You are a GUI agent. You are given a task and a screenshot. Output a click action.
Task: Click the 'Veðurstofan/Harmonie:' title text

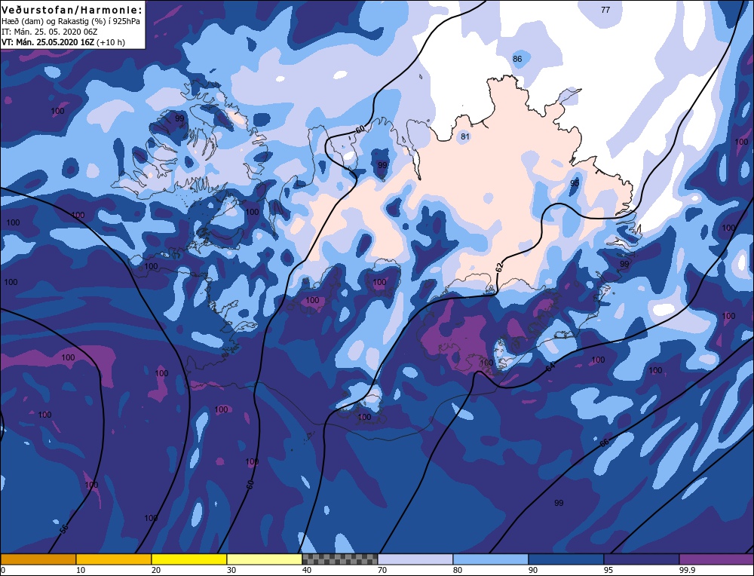click(x=72, y=10)
